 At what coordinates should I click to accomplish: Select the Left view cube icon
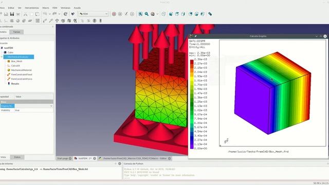tap(203, 14)
